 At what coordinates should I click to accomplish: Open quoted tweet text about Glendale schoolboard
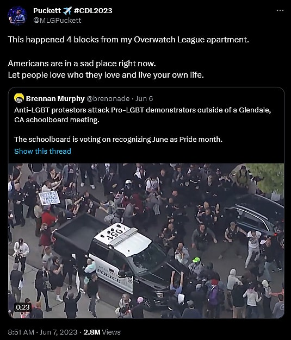pyautogui.click(x=143, y=115)
